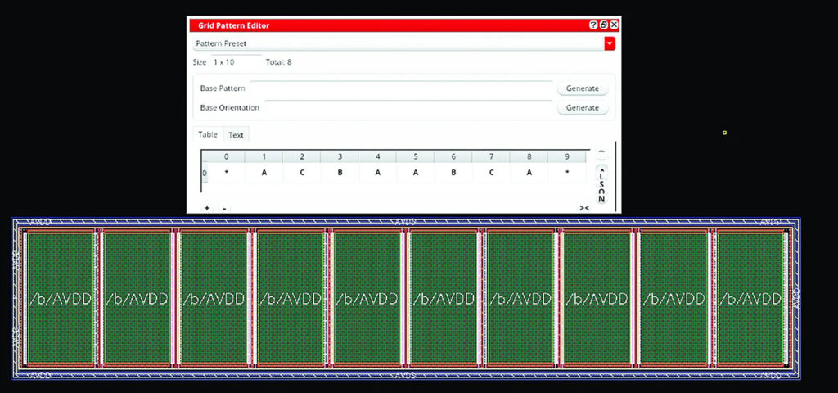Close the Grid Pattern Editor dialog
Viewport: 838px width, 393px height.
click(614, 25)
